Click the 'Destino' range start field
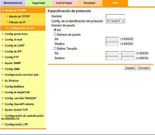This screenshot has height=135, width=155. click(x=112, y=58)
